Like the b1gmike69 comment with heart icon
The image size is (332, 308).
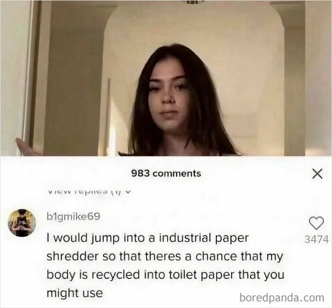[316, 223]
